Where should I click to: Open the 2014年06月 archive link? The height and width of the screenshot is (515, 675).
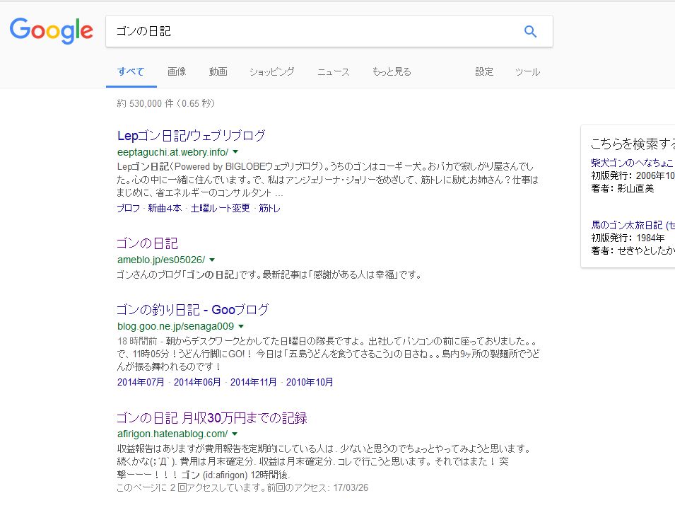(x=197, y=382)
